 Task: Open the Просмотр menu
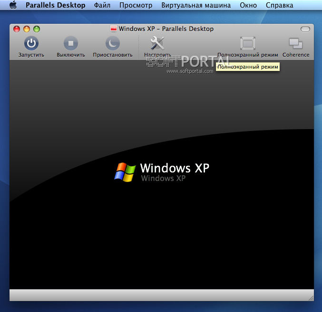tap(136, 5)
